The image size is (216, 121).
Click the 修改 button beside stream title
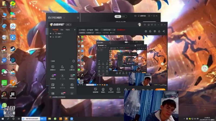[97, 30]
